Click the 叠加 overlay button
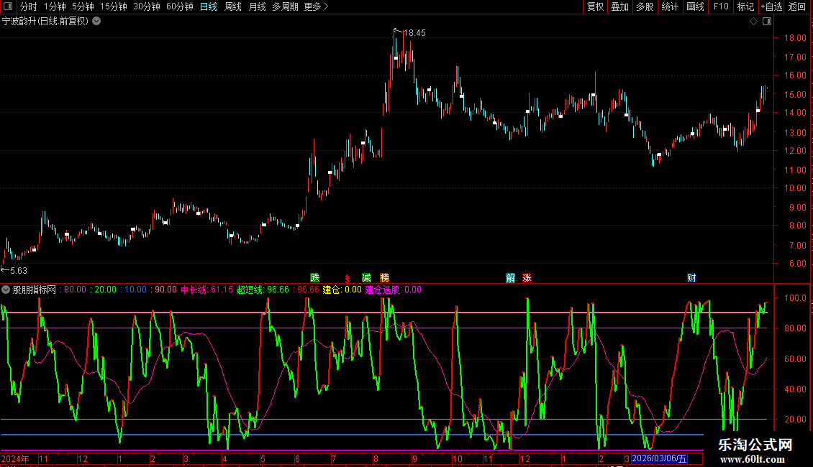The image size is (813, 467). (619, 6)
